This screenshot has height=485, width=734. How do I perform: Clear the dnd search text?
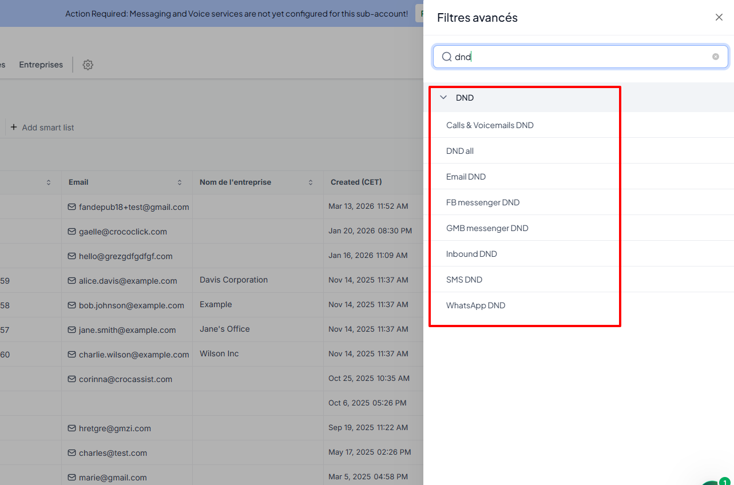point(715,57)
